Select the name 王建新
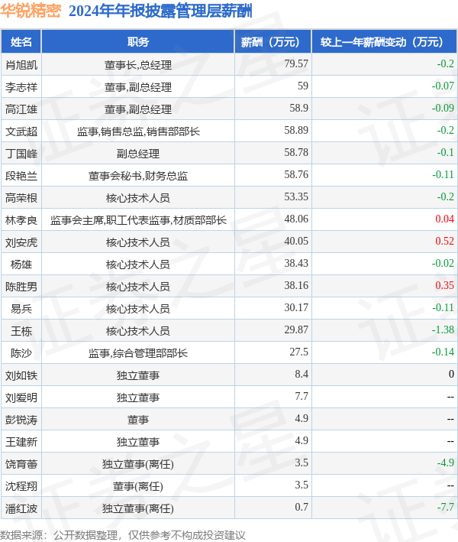 [x=21, y=441]
